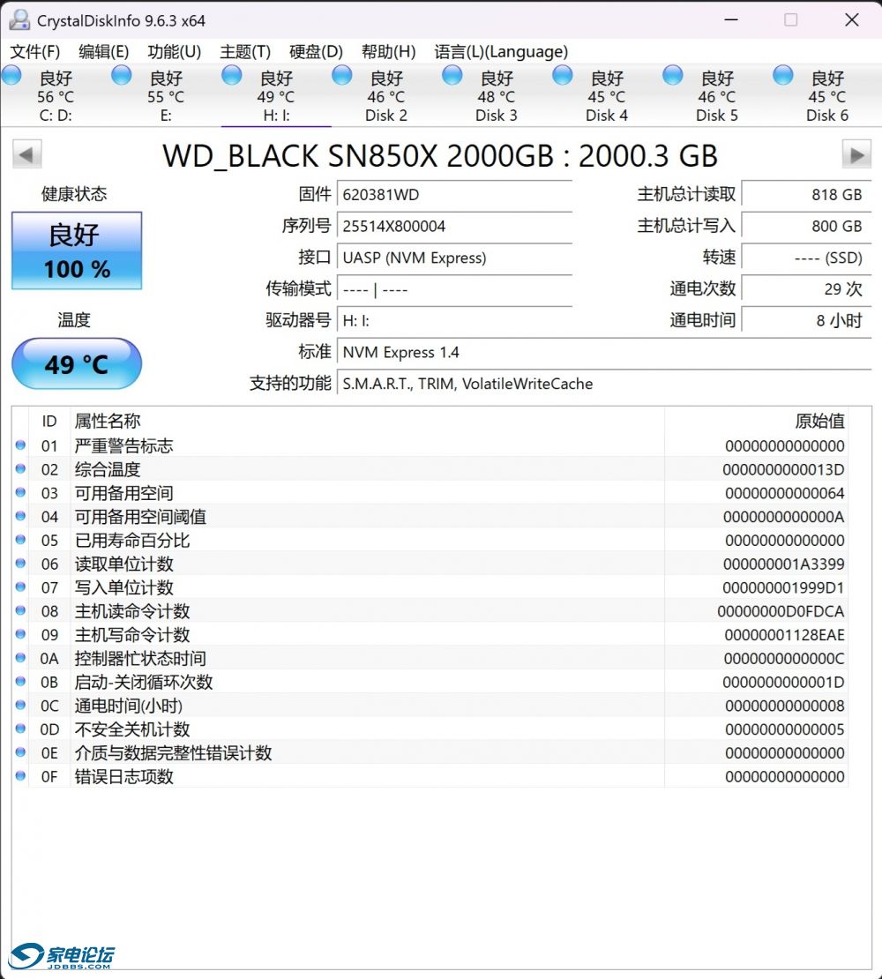
Task: Click the status dot for attribute 01 严重警告标志
Action: tap(20, 445)
